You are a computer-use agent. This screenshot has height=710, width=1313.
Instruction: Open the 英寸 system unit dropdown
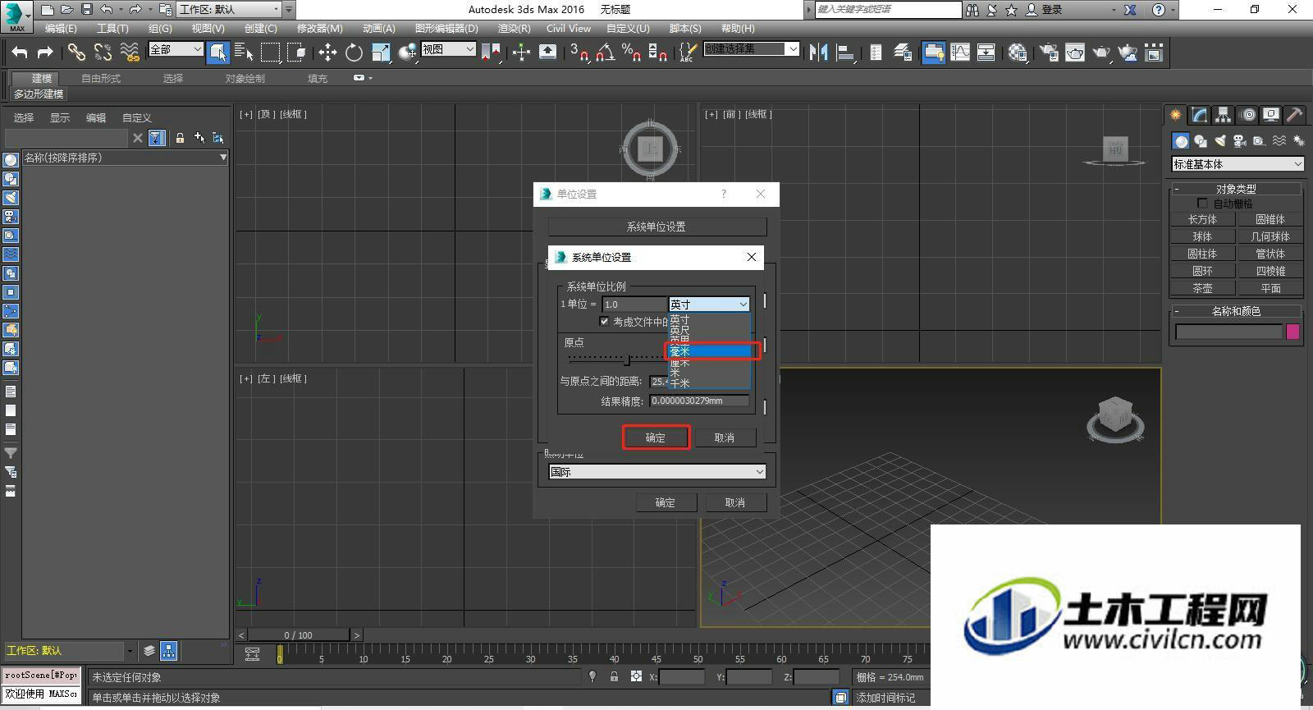click(x=709, y=305)
